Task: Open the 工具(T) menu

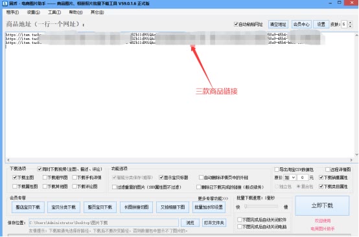Action: pyautogui.click(x=54, y=12)
